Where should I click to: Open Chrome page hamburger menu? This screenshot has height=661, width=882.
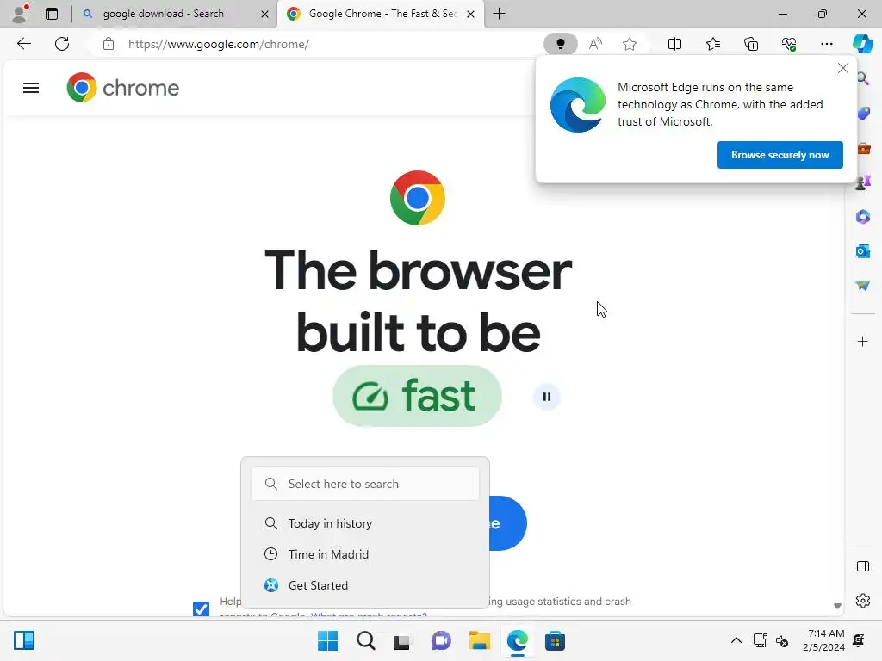pos(31,88)
